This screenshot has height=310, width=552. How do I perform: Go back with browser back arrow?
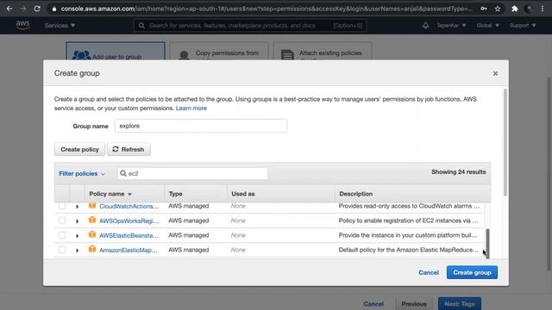(9, 9)
